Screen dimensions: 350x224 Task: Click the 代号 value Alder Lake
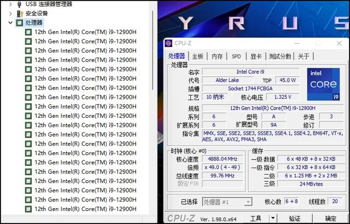click(227, 80)
